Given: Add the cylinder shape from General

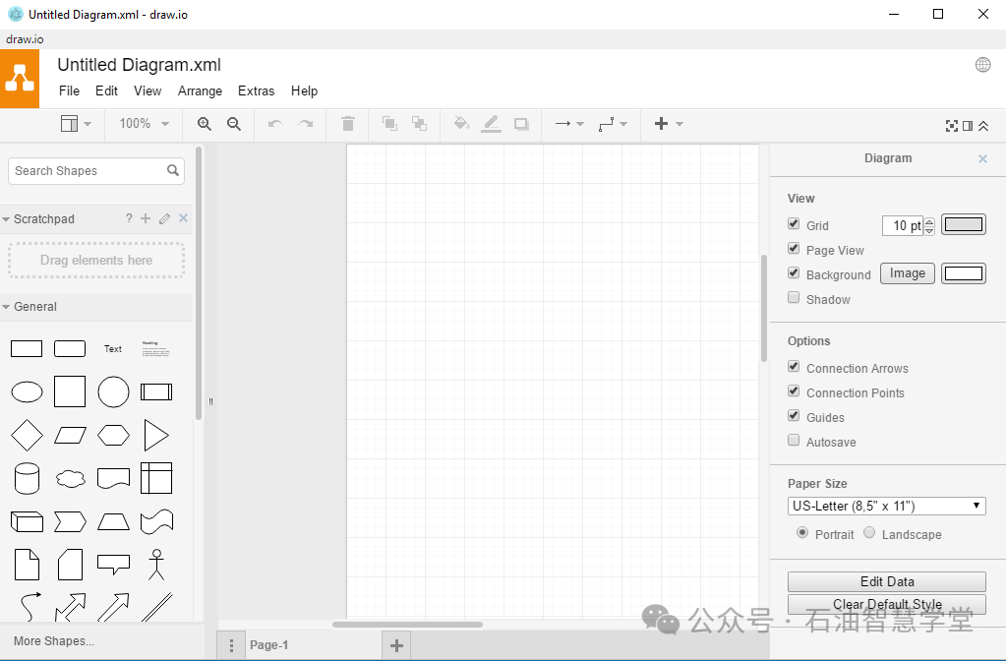Looking at the screenshot, I should pyautogui.click(x=27, y=479).
